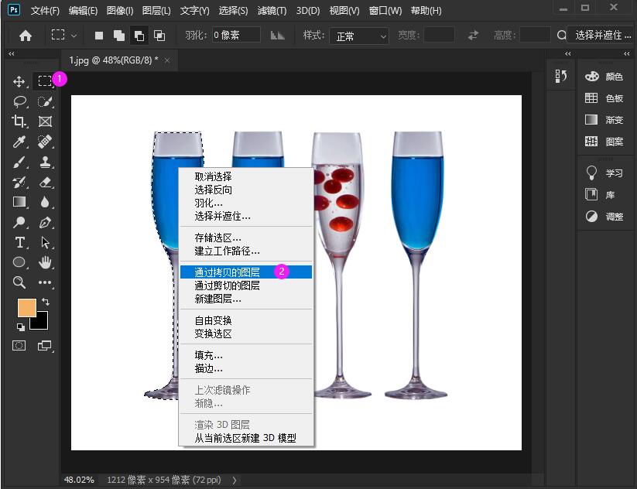Reset default foreground and background colors

[x=21, y=327]
